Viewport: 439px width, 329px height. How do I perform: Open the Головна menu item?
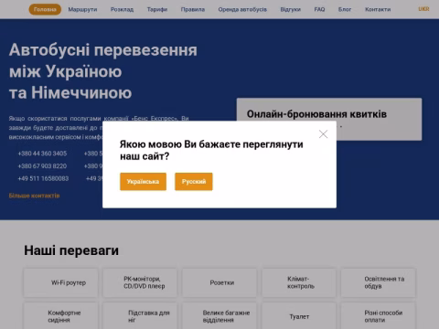45,9
